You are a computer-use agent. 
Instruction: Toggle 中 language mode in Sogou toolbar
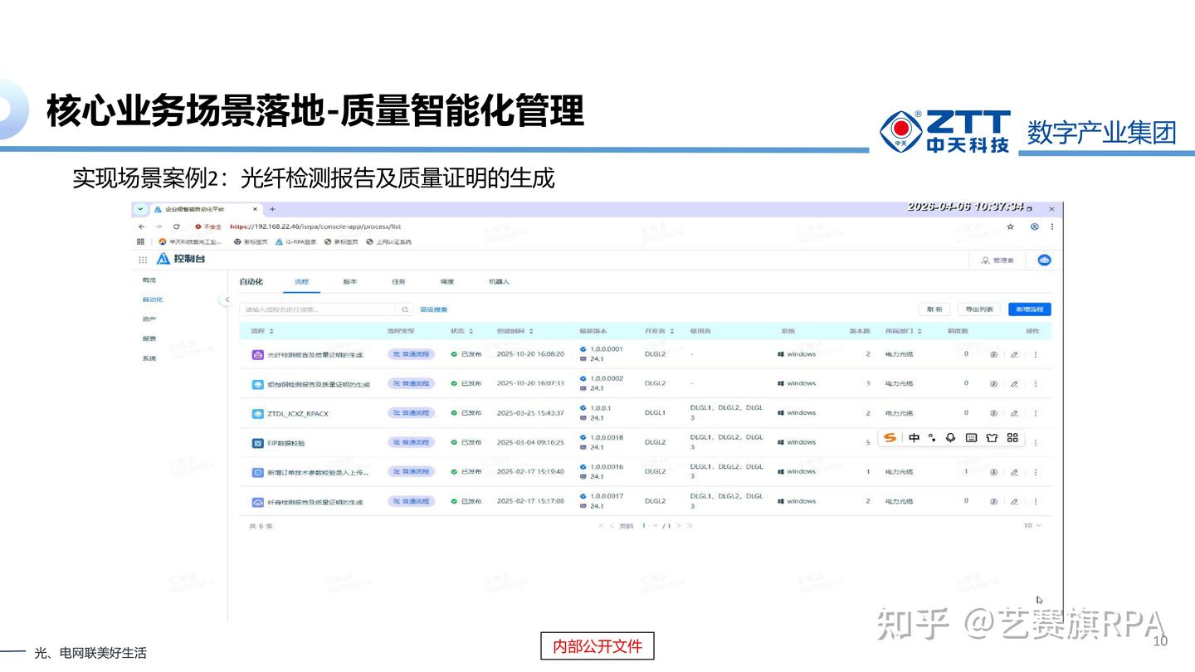(914, 437)
